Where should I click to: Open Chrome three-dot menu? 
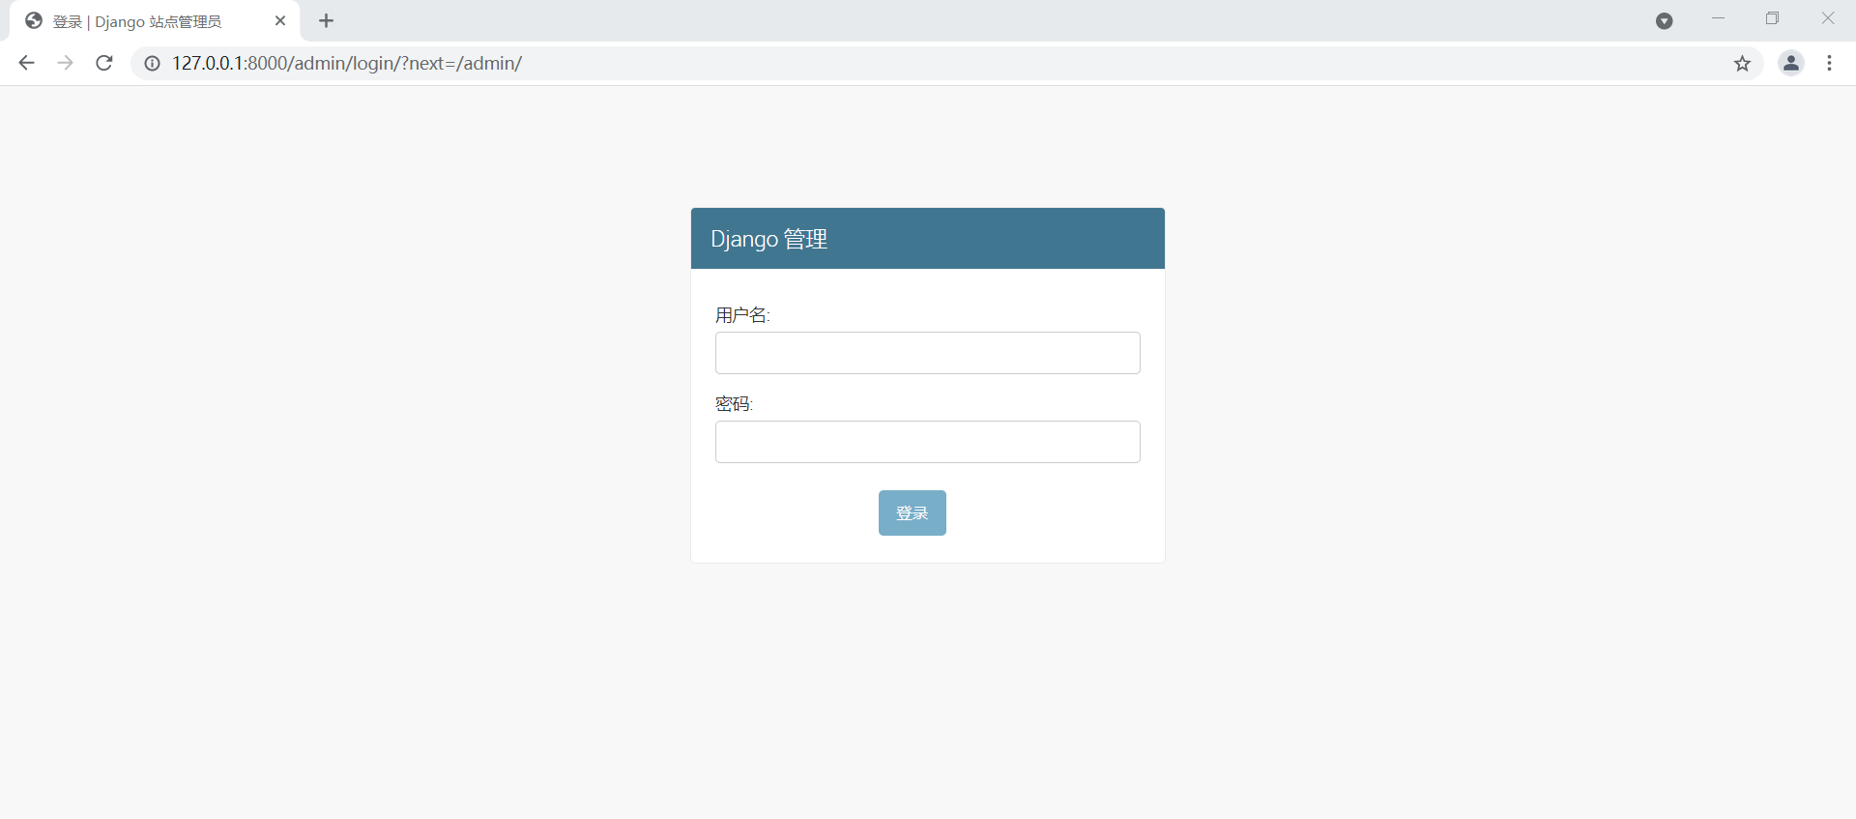coord(1829,63)
